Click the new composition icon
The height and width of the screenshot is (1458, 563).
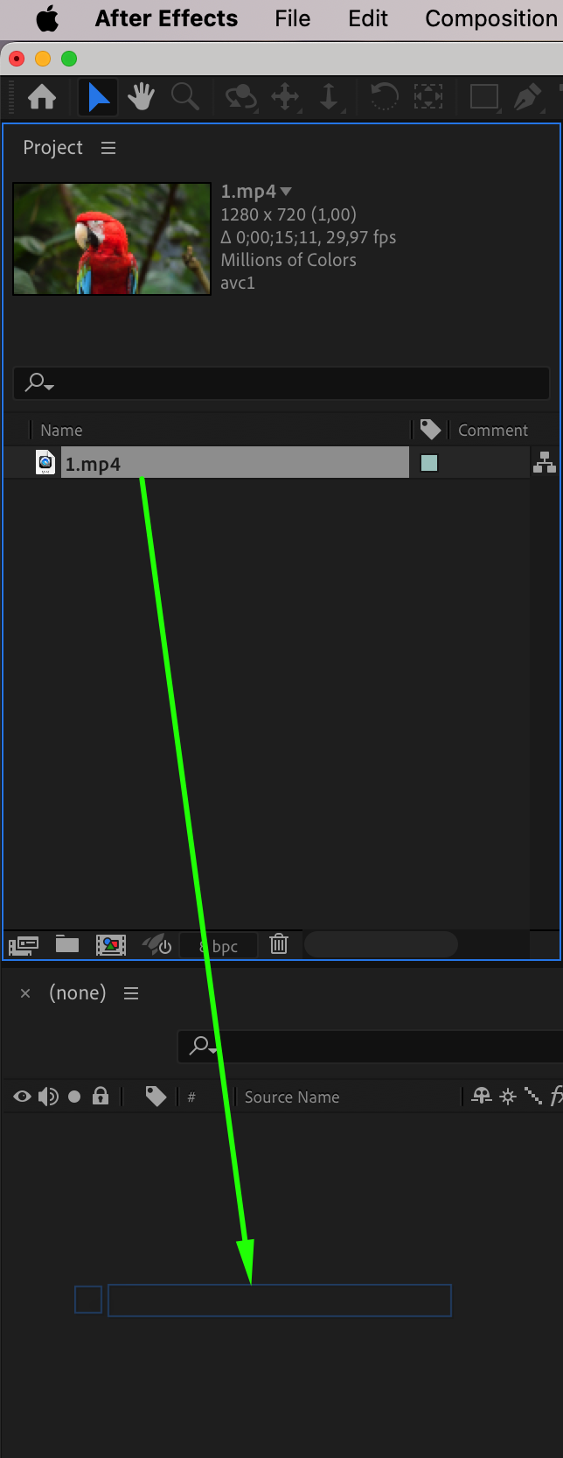[111, 945]
